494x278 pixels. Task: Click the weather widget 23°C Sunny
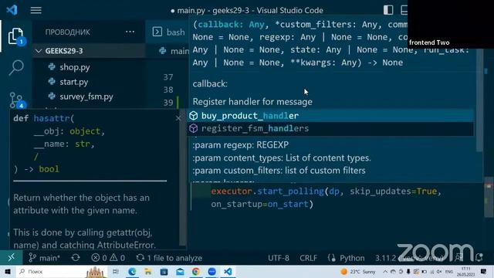(x=358, y=271)
